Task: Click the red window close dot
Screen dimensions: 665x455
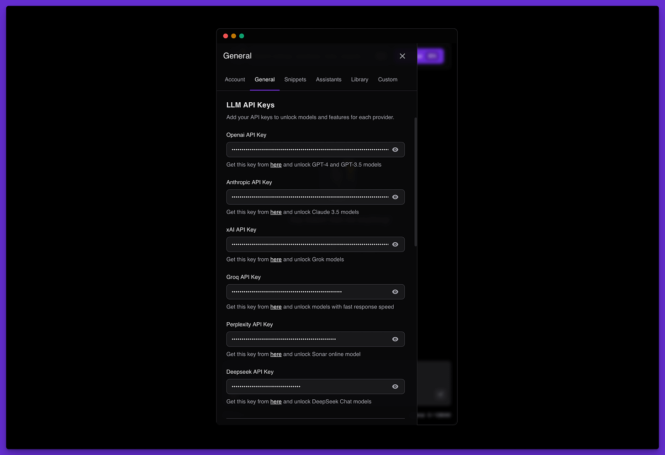Action: [226, 36]
